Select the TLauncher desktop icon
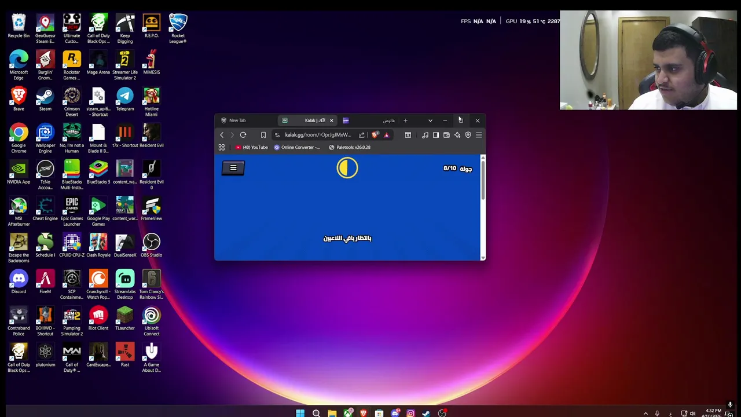 point(125,319)
